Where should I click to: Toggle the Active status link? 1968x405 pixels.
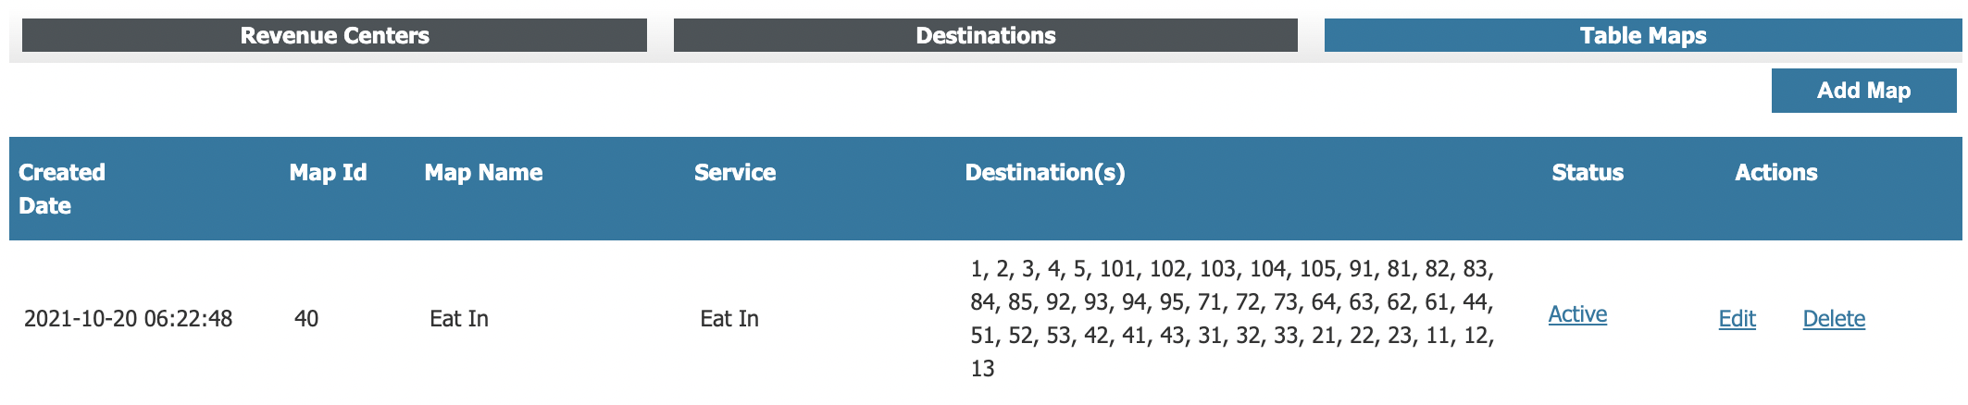point(1577,314)
